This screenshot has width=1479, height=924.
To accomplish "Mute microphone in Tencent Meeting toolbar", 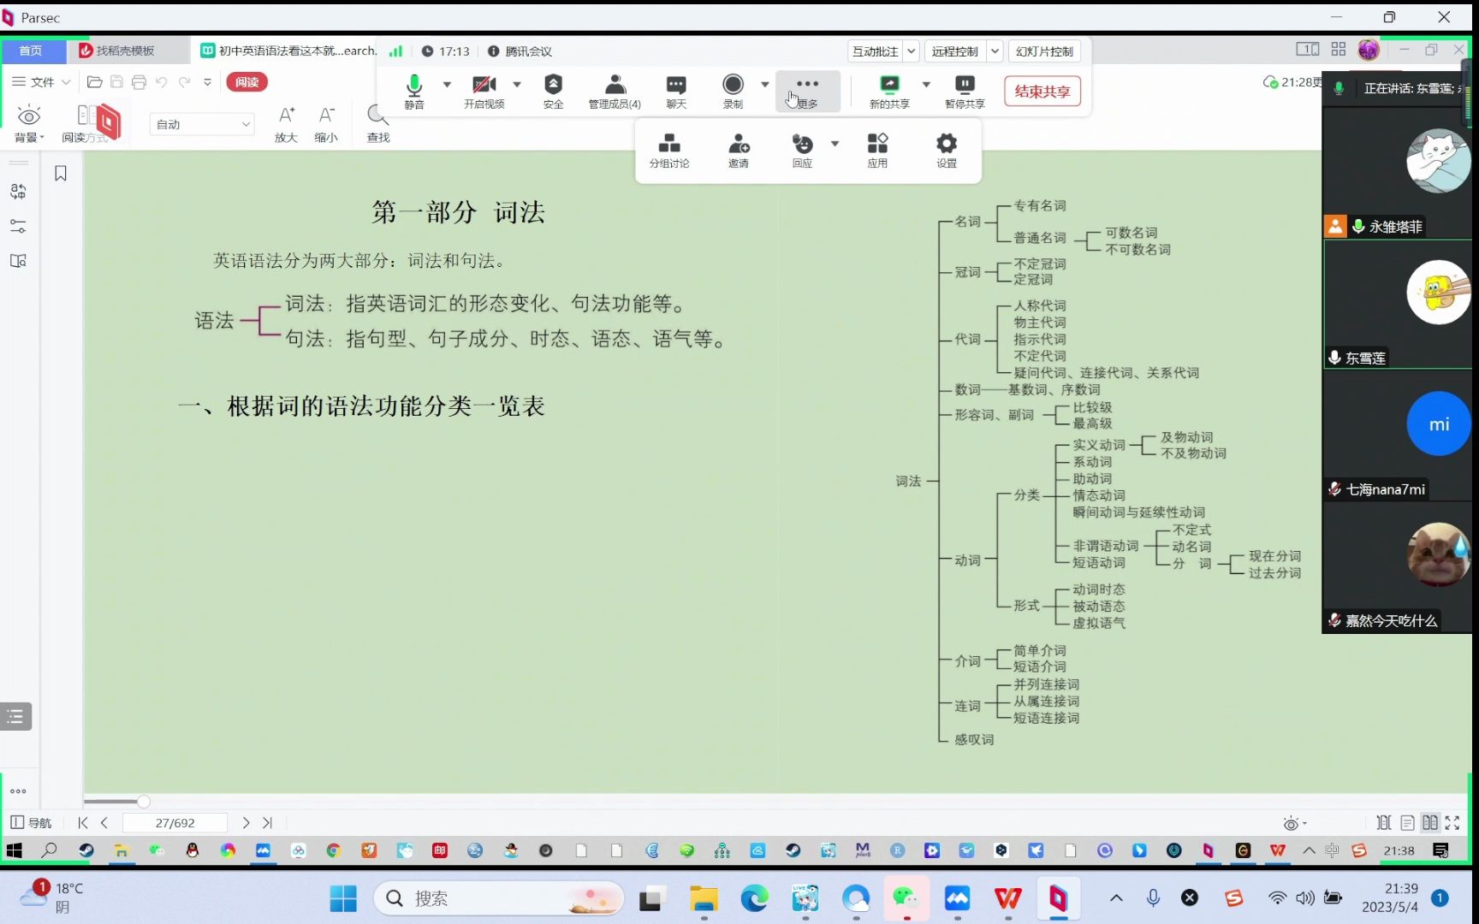I will coord(414,91).
